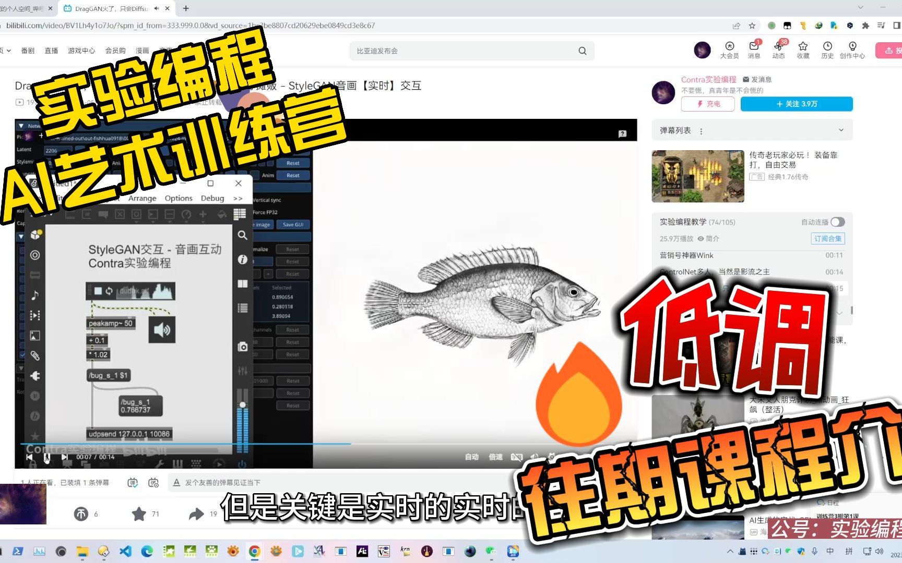
Task: Click the next-track button in video player
Action: (64, 457)
